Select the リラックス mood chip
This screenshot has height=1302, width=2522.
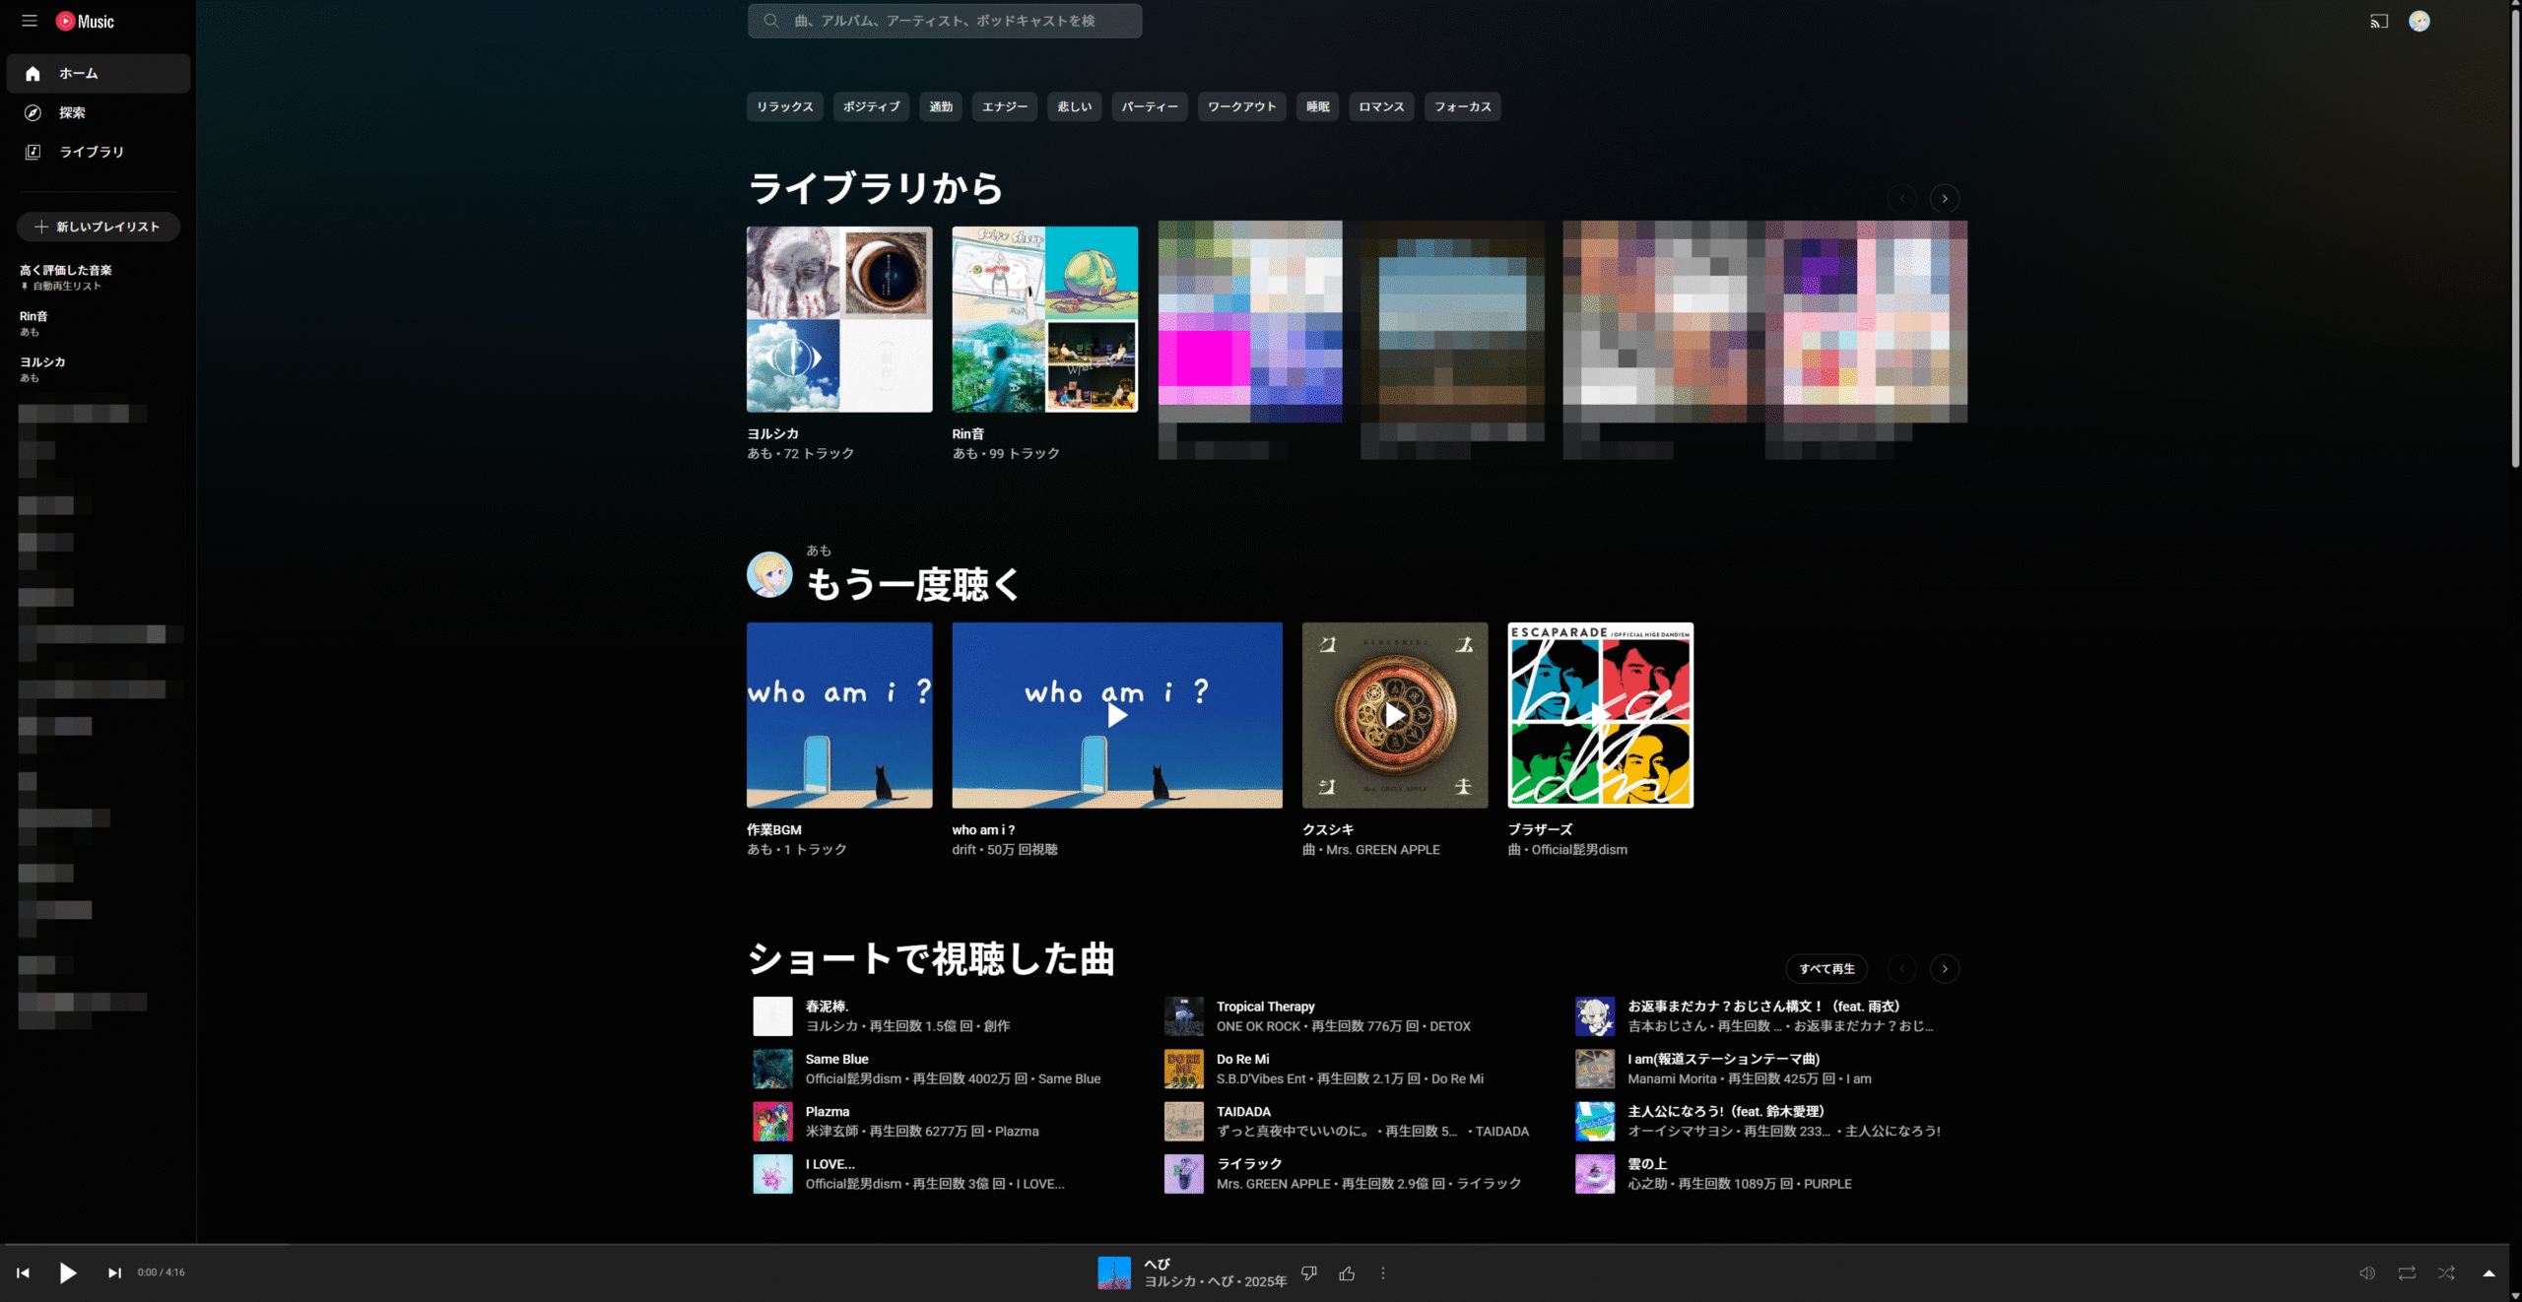tap(785, 106)
